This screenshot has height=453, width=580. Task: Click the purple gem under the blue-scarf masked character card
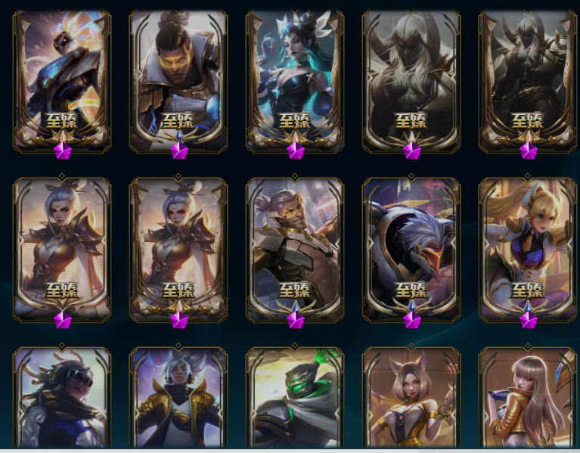click(63, 150)
